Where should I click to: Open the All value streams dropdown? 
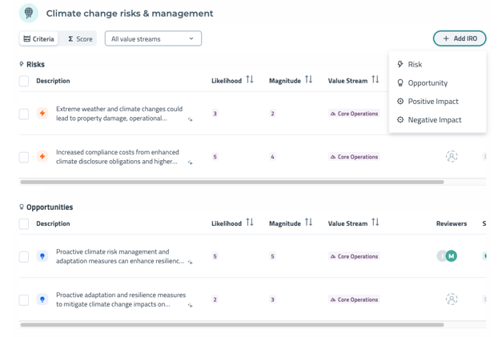coord(153,38)
